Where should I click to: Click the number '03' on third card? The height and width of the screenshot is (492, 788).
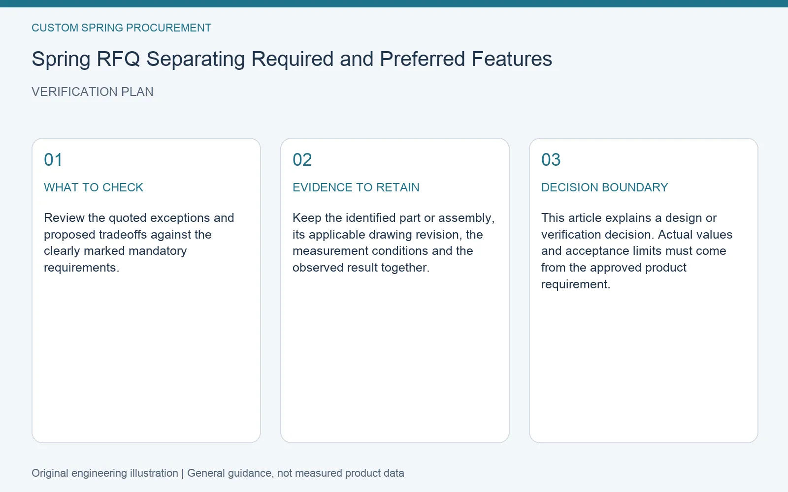tap(551, 160)
